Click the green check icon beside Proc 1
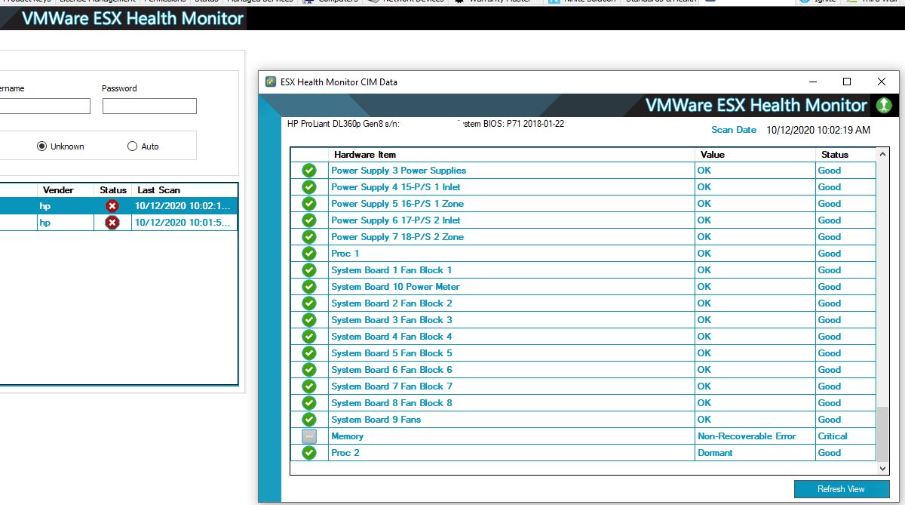The width and height of the screenshot is (905, 505). pos(309,254)
